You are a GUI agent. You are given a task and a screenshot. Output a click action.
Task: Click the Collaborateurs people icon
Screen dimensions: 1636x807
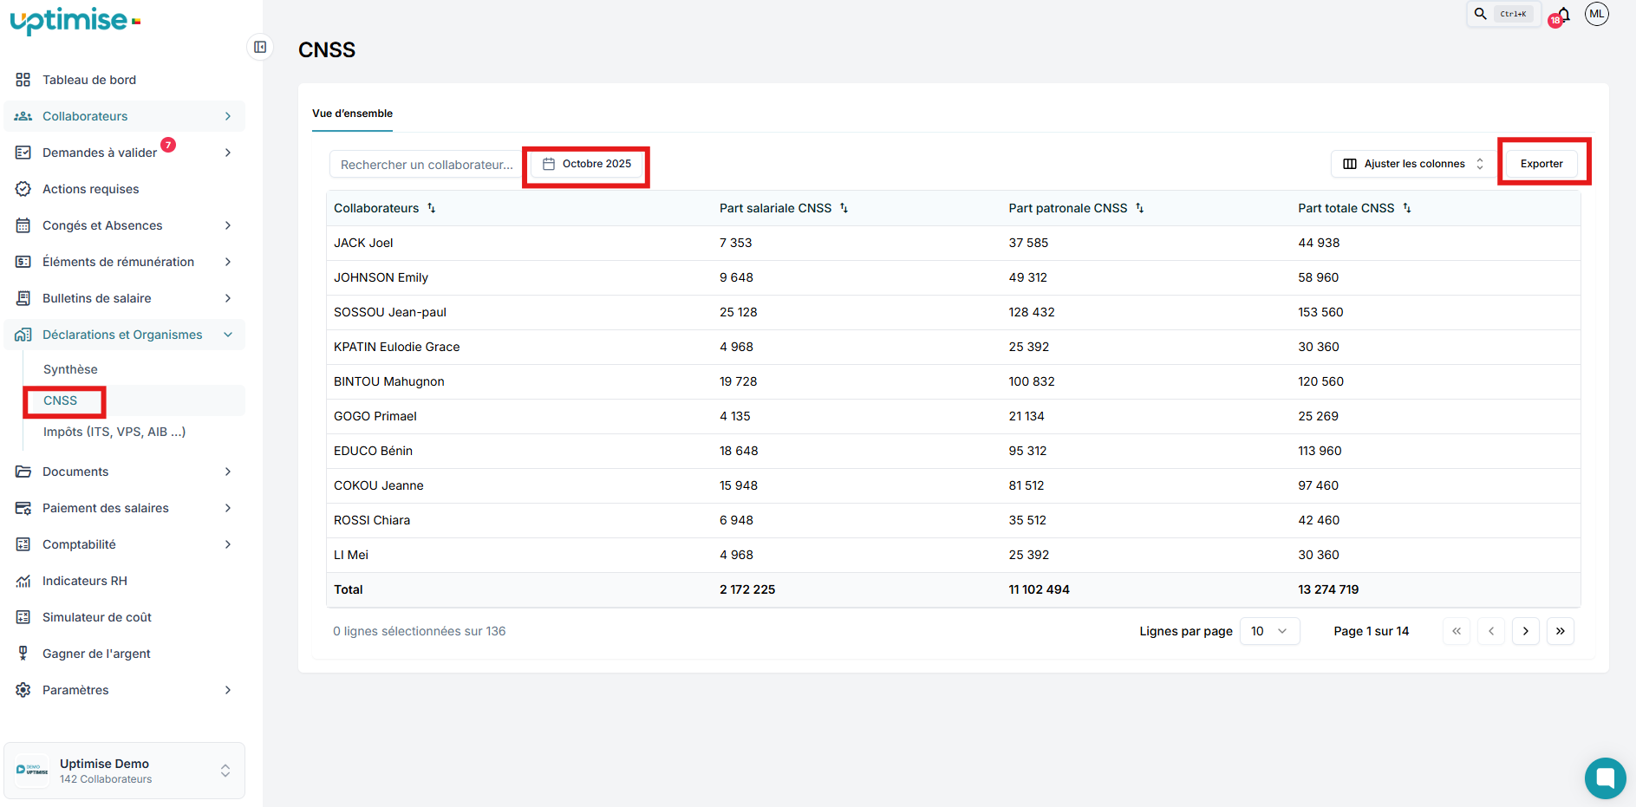click(x=23, y=116)
